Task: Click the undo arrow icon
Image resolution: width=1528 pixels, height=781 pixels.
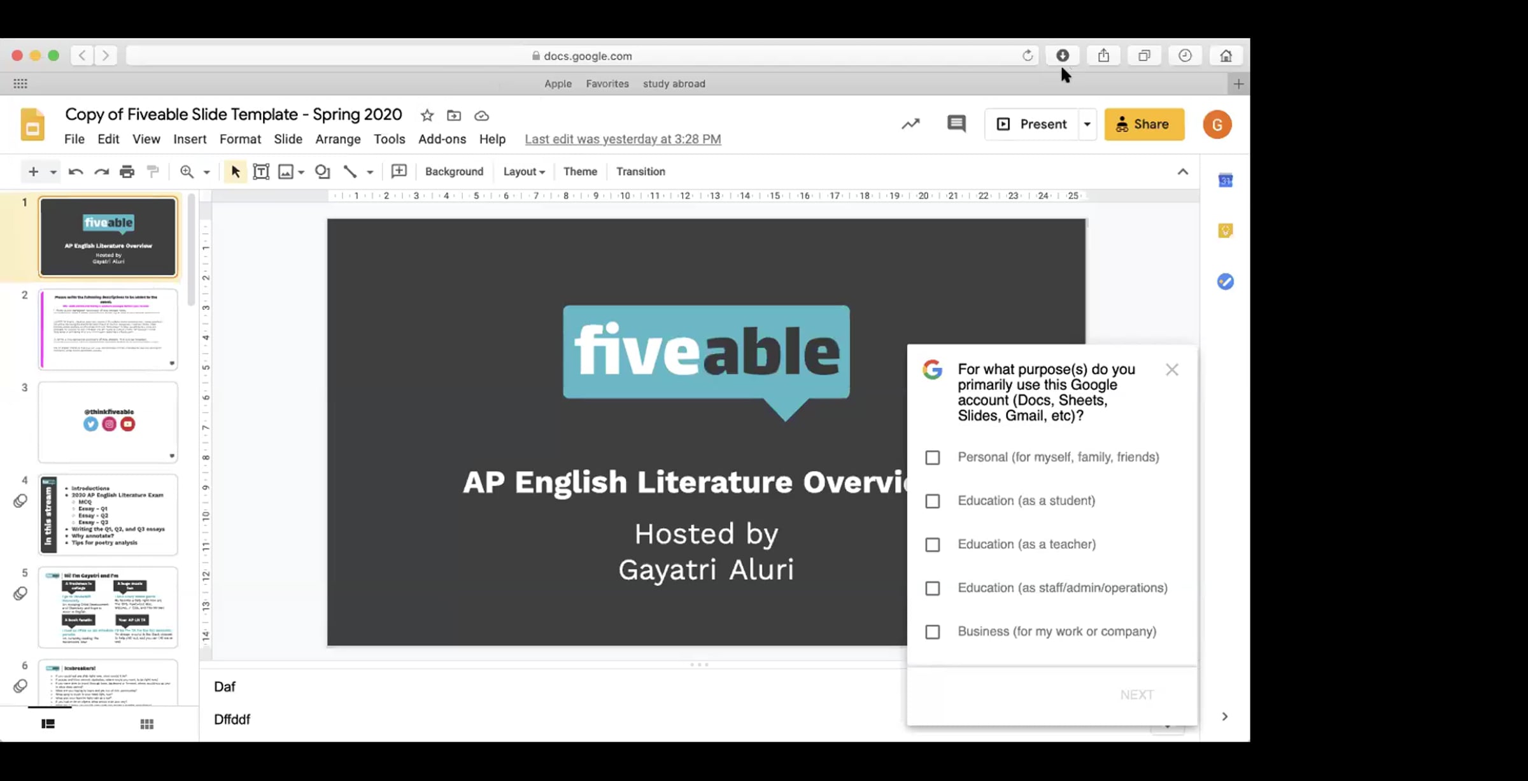Action: [76, 172]
